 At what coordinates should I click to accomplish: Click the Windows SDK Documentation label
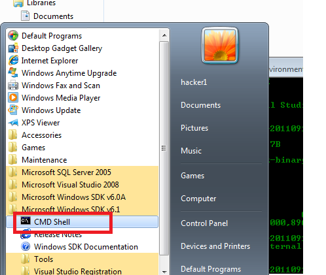[86, 247]
